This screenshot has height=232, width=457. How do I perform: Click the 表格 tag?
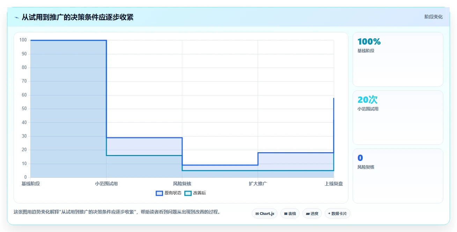click(x=290, y=214)
